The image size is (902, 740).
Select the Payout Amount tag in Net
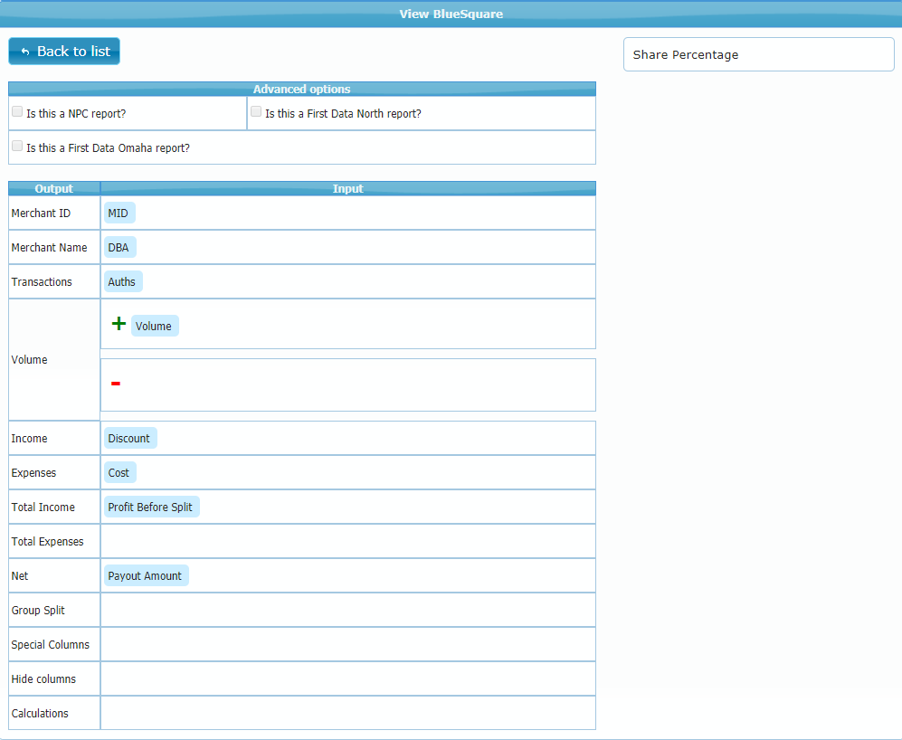coord(145,576)
